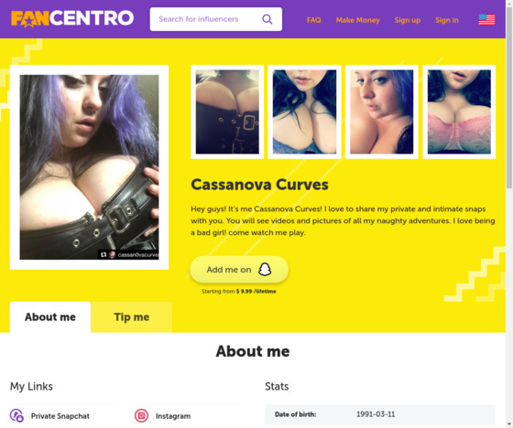Click the Add me on button
Viewport: 513px width, 428px height.
239,270
